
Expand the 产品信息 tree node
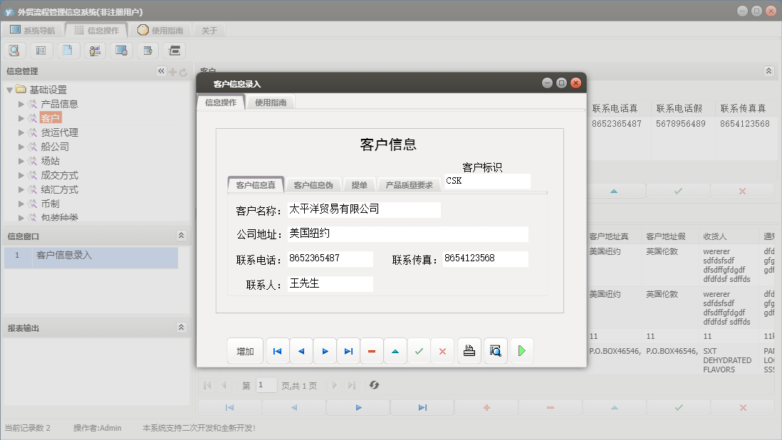coord(22,103)
